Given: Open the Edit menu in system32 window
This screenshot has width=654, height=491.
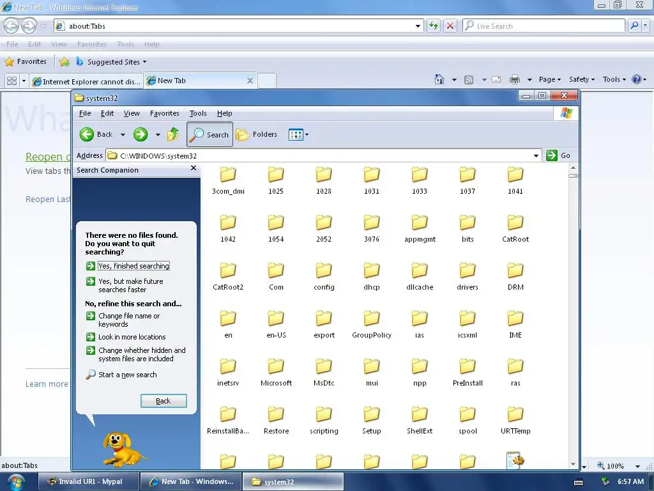Looking at the screenshot, I should click(x=107, y=113).
